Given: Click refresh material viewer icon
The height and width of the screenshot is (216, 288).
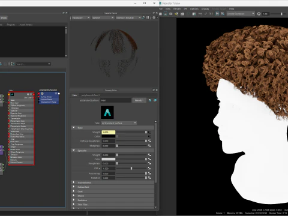Looking at the screenshot, I should pyautogui.click(x=143, y=17).
